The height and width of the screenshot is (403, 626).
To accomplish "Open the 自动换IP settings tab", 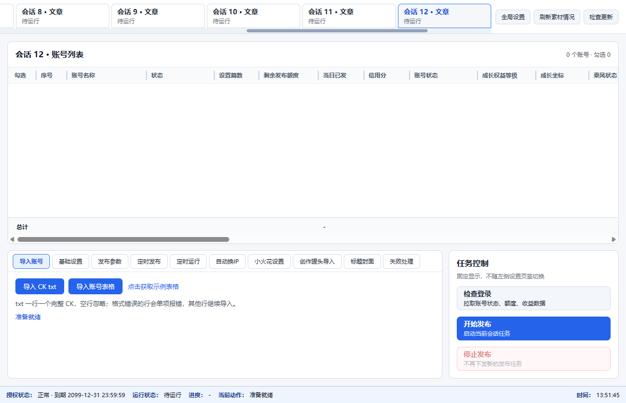I will tap(227, 261).
